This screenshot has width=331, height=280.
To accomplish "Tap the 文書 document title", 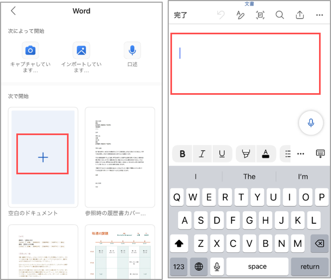I will pyautogui.click(x=249, y=4).
